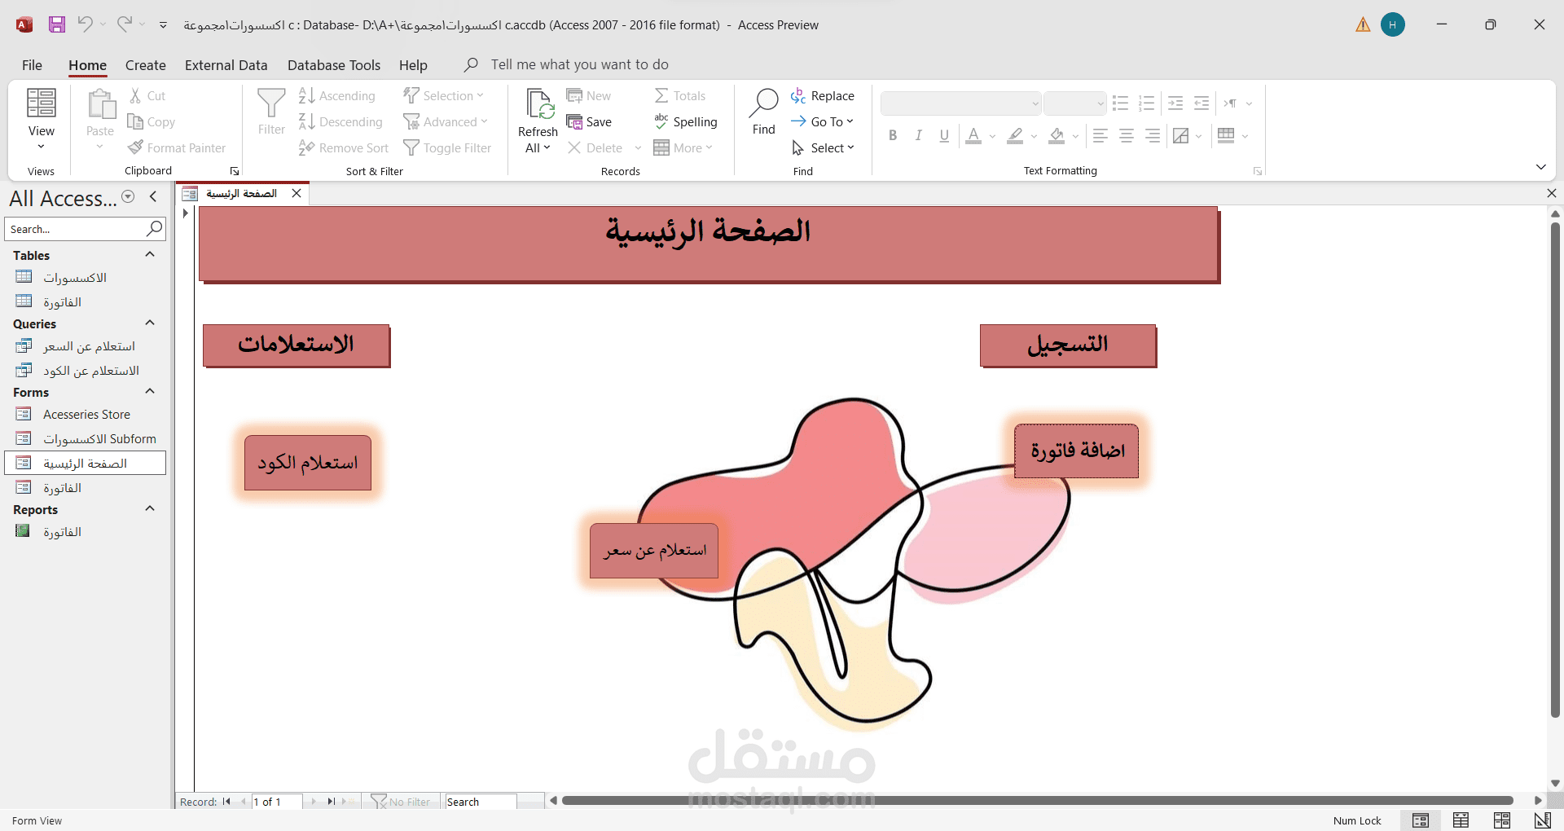Click Refresh All icon
1564x831 pixels.
click(538, 121)
